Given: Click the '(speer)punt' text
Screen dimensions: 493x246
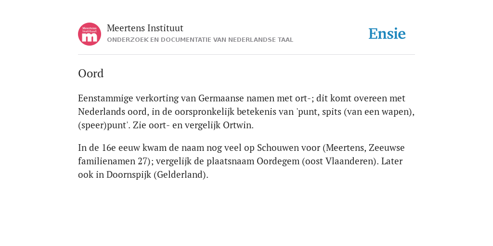Looking at the screenshot, I should click(x=103, y=125).
